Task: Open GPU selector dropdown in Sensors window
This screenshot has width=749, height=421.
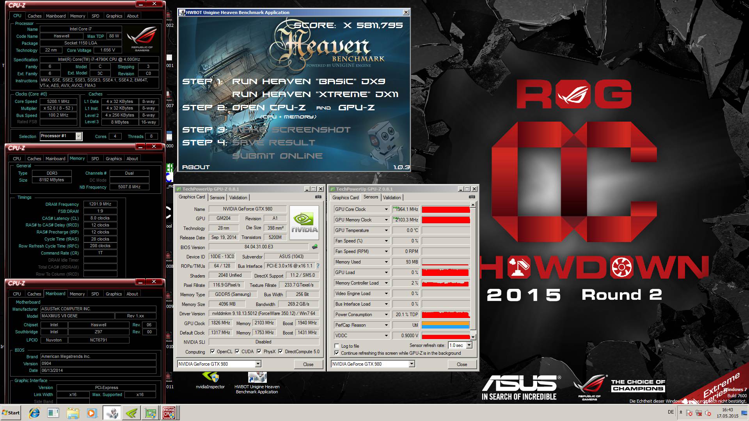Action: pos(412,364)
